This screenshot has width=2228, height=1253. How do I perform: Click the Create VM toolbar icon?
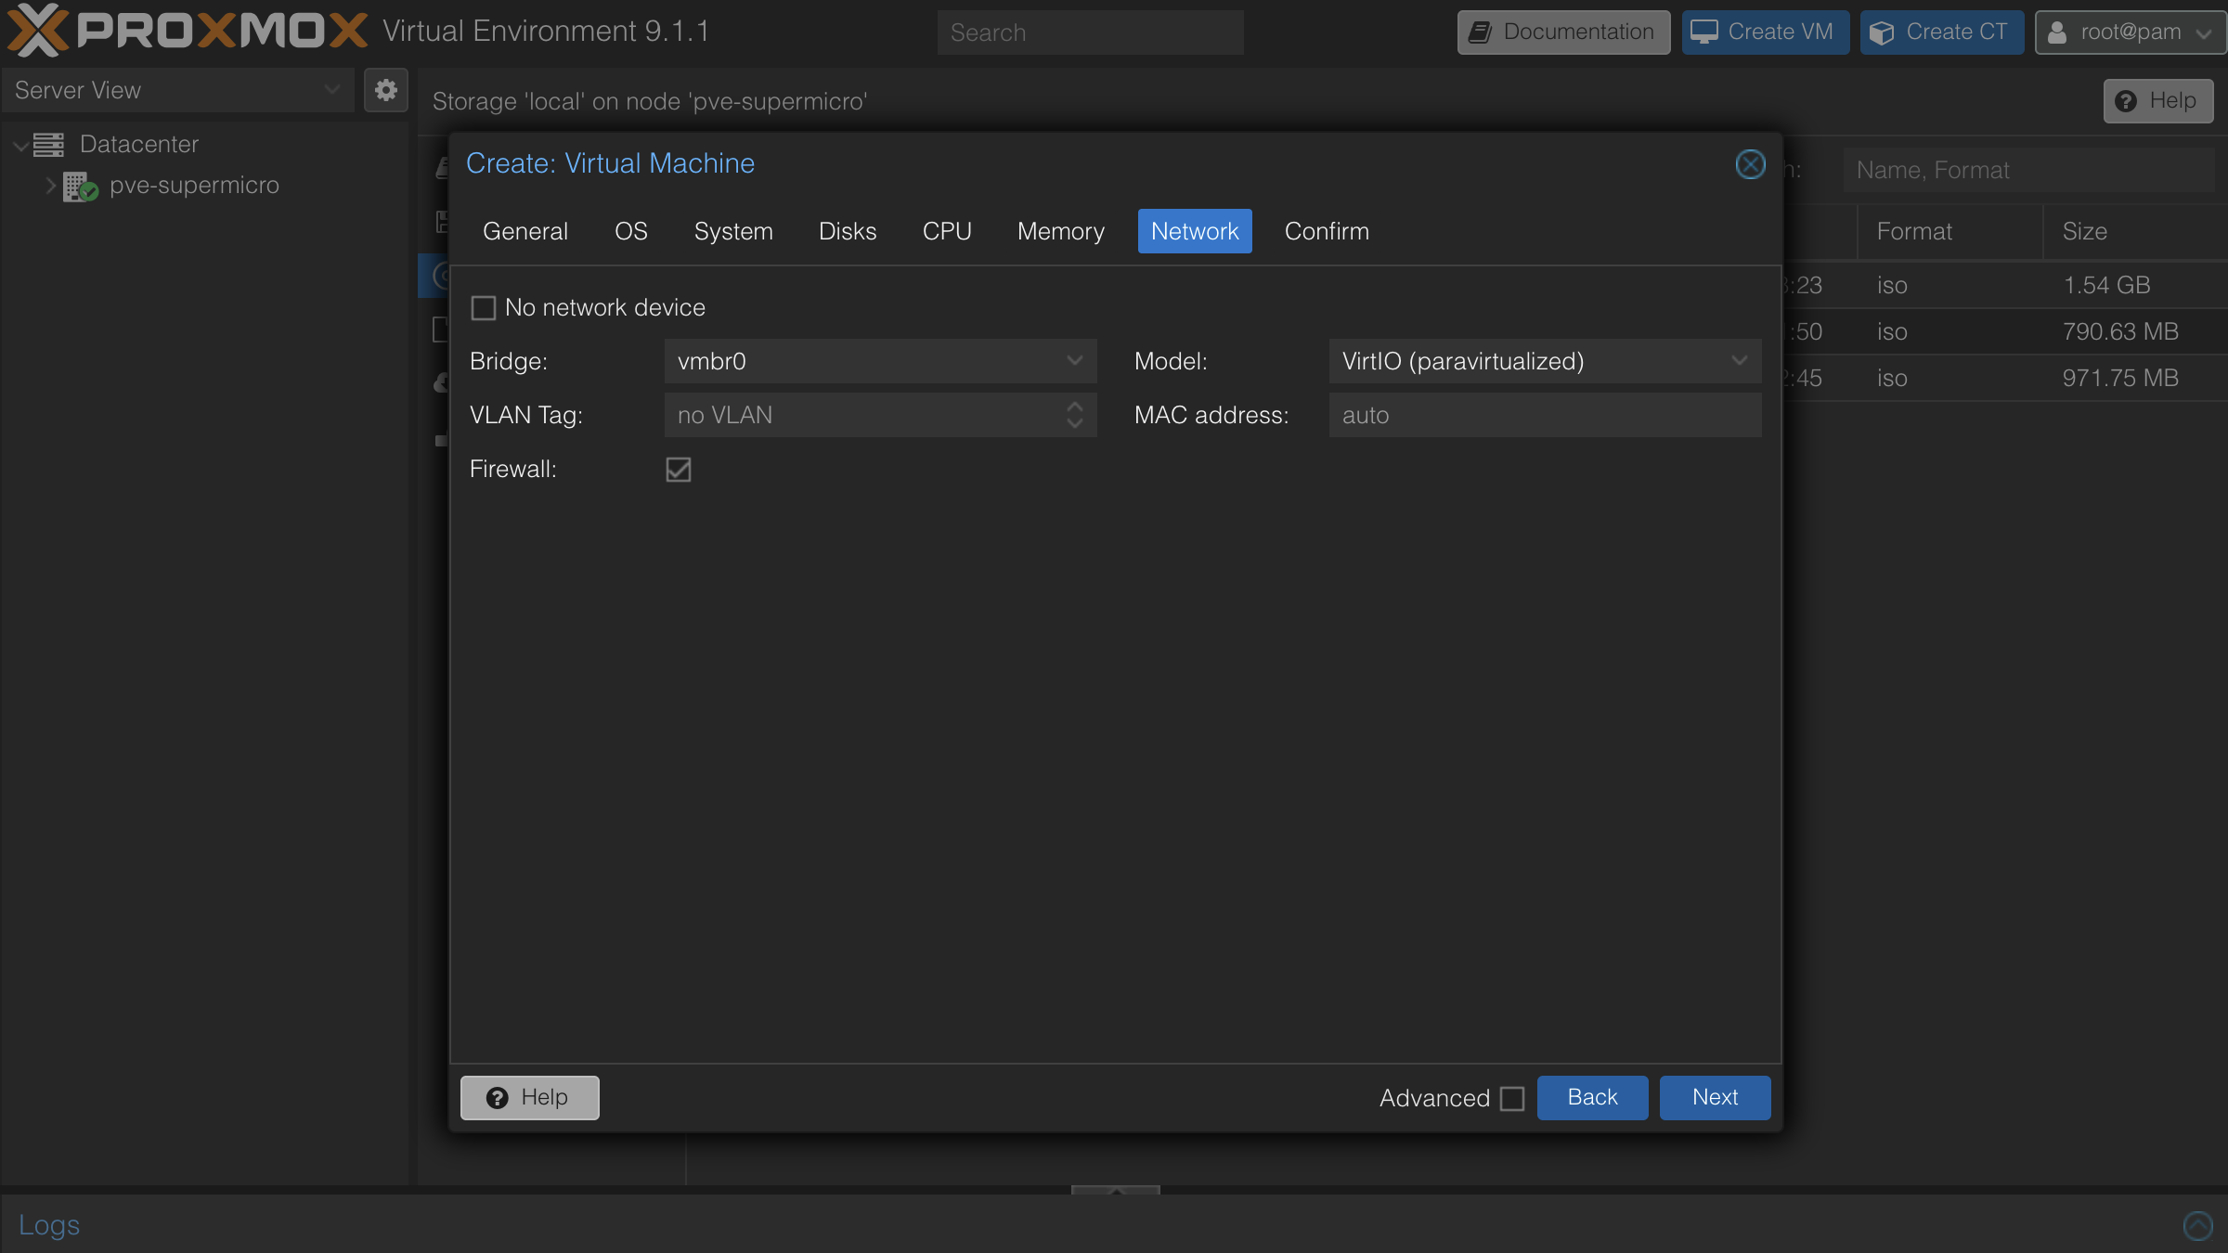pos(1705,31)
